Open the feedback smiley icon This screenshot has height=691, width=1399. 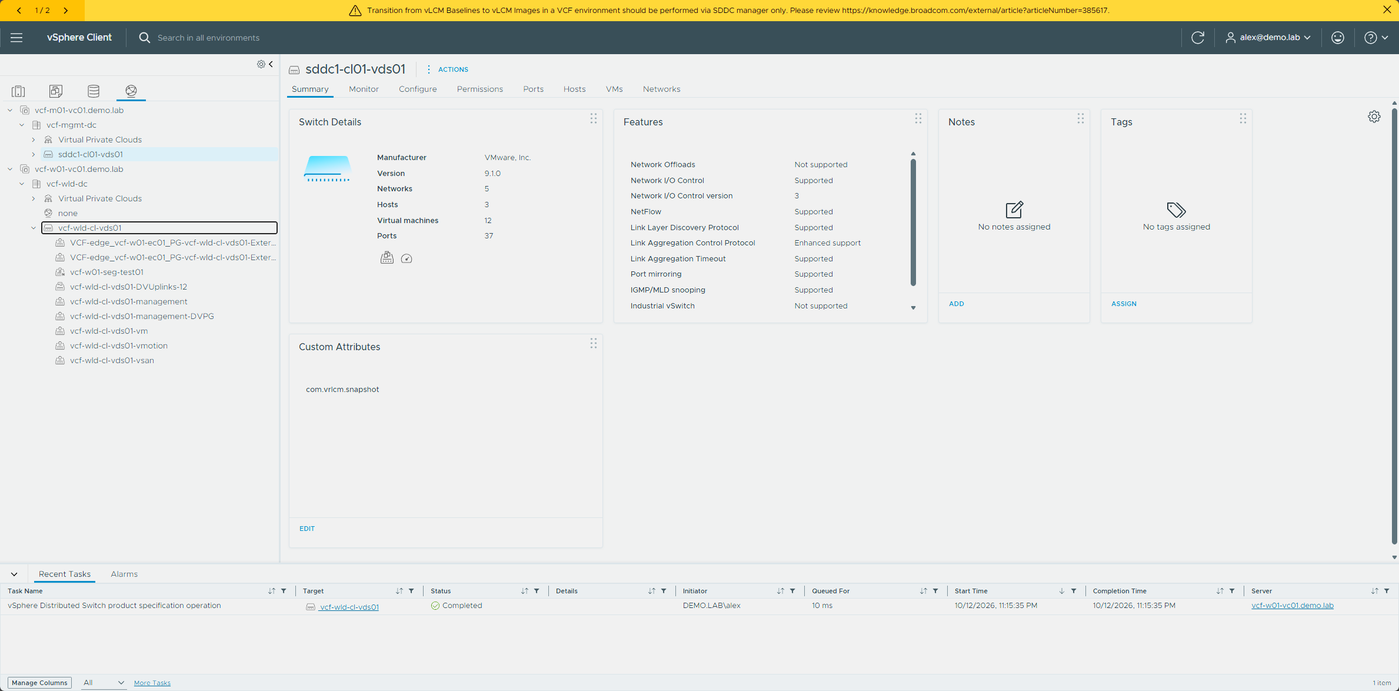coord(1338,38)
